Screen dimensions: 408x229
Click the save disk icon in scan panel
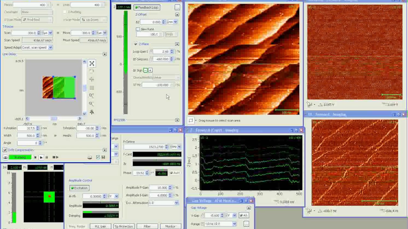click(103, 157)
